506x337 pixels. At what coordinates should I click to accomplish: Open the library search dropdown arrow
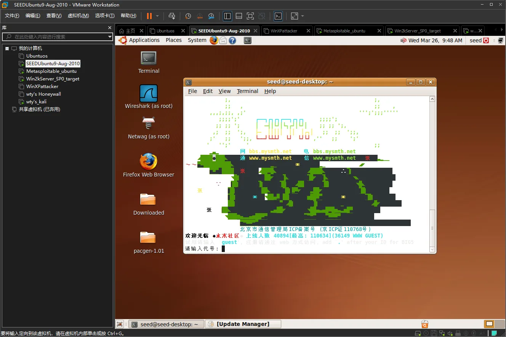pos(110,37)
